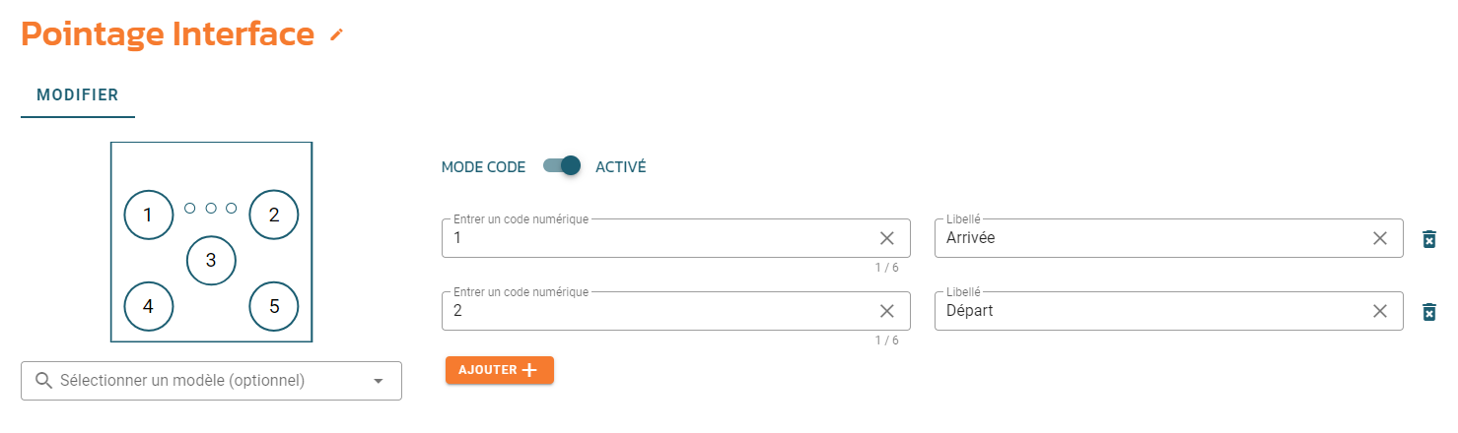
Task: Clear the numeric code field containing 2
Action: (x=886, y=311)
